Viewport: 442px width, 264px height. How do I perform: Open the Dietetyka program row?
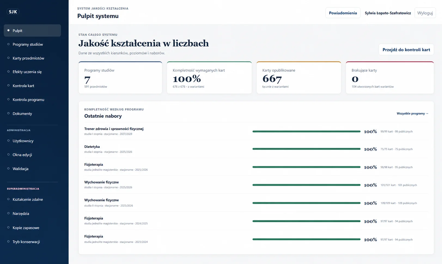tap(256, 149)
